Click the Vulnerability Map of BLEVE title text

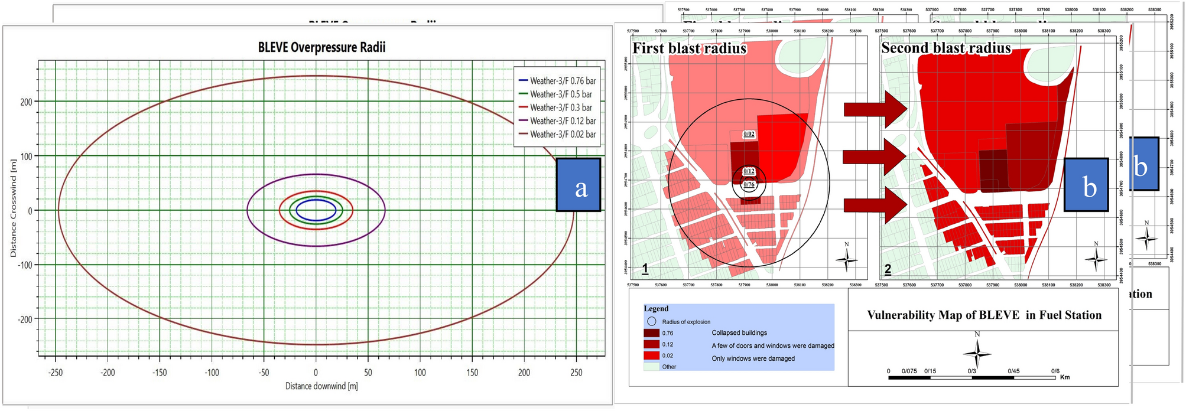pos(984,315)
